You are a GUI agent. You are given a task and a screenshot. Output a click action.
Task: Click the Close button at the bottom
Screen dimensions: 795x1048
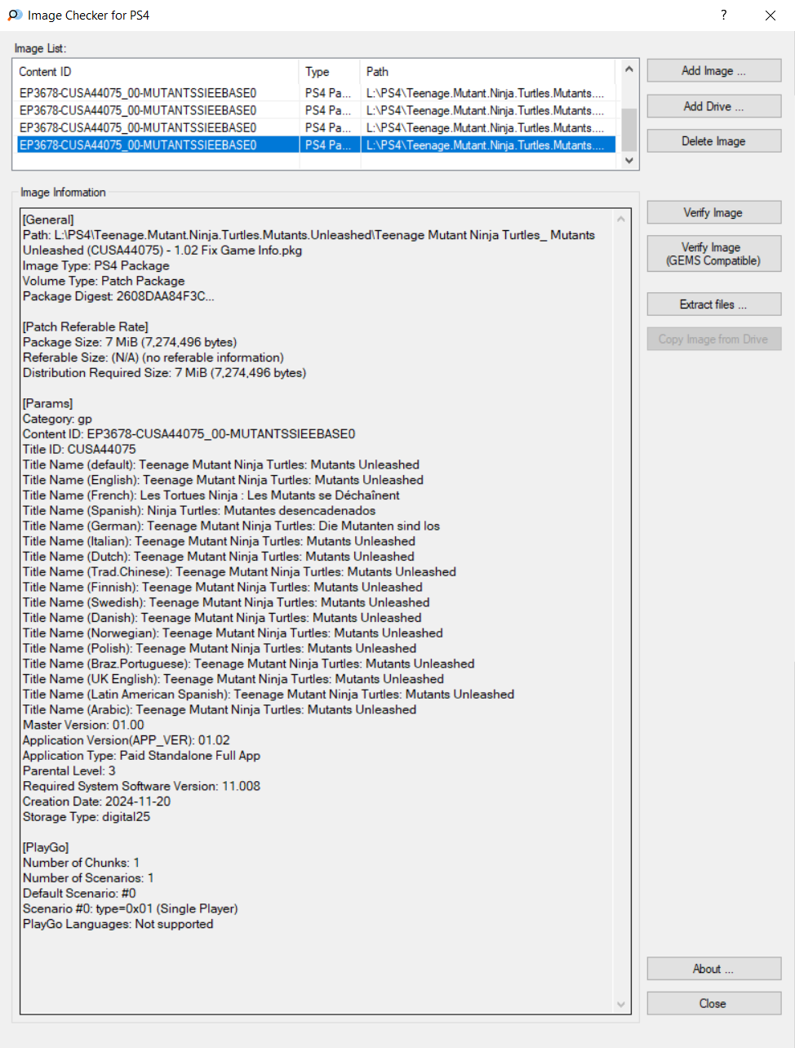(x=714, y=1004)
